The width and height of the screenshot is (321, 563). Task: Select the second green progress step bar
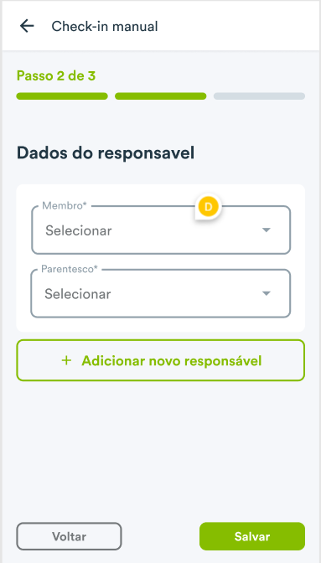[161, 96]
